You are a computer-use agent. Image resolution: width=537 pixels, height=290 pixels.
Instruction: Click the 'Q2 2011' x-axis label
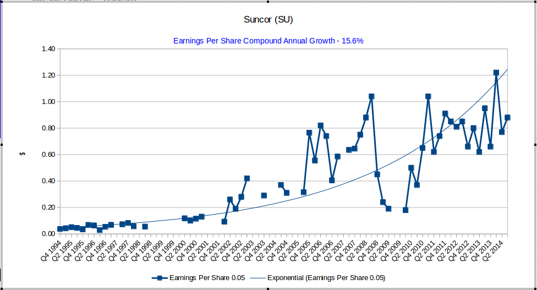click(425, 251)
